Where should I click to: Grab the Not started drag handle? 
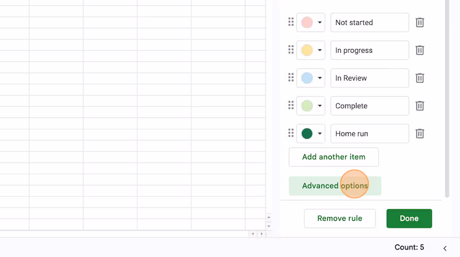pyautogui.click(x=291, y=22)
